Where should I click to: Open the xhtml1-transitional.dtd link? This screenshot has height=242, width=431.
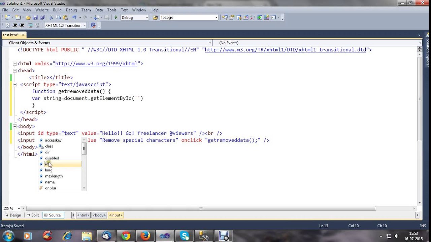point(286,50)
